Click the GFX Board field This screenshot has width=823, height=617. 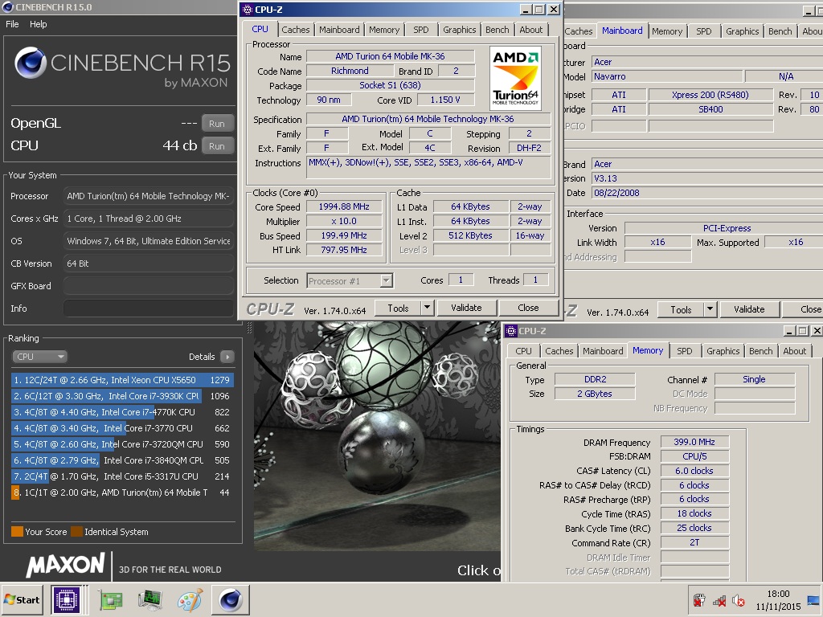(149, 286)
